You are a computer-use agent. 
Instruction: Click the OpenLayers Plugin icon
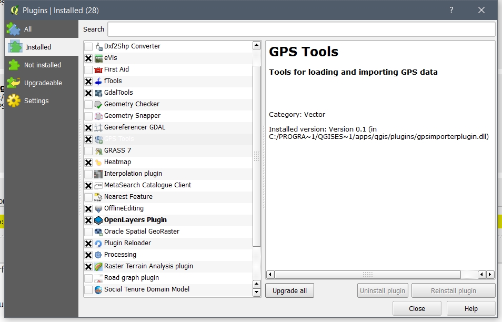(x=98, y=220)
